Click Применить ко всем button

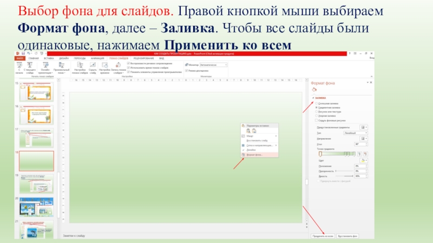tap(323, 236)
